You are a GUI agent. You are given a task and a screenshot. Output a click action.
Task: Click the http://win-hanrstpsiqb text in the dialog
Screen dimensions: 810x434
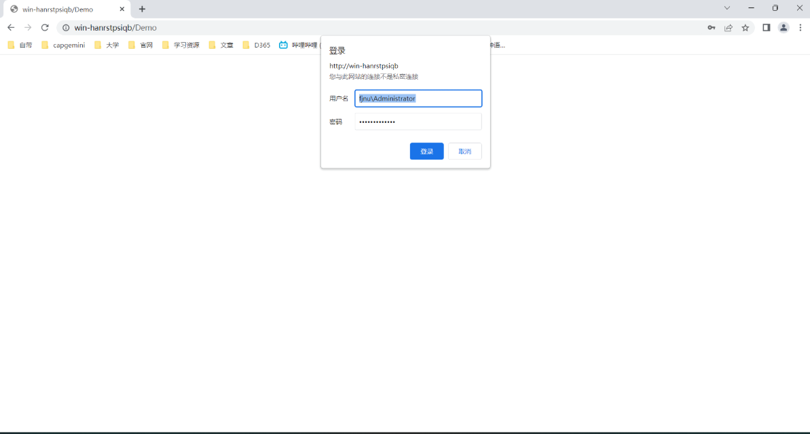pyautogui.click(x=364, y=66)
